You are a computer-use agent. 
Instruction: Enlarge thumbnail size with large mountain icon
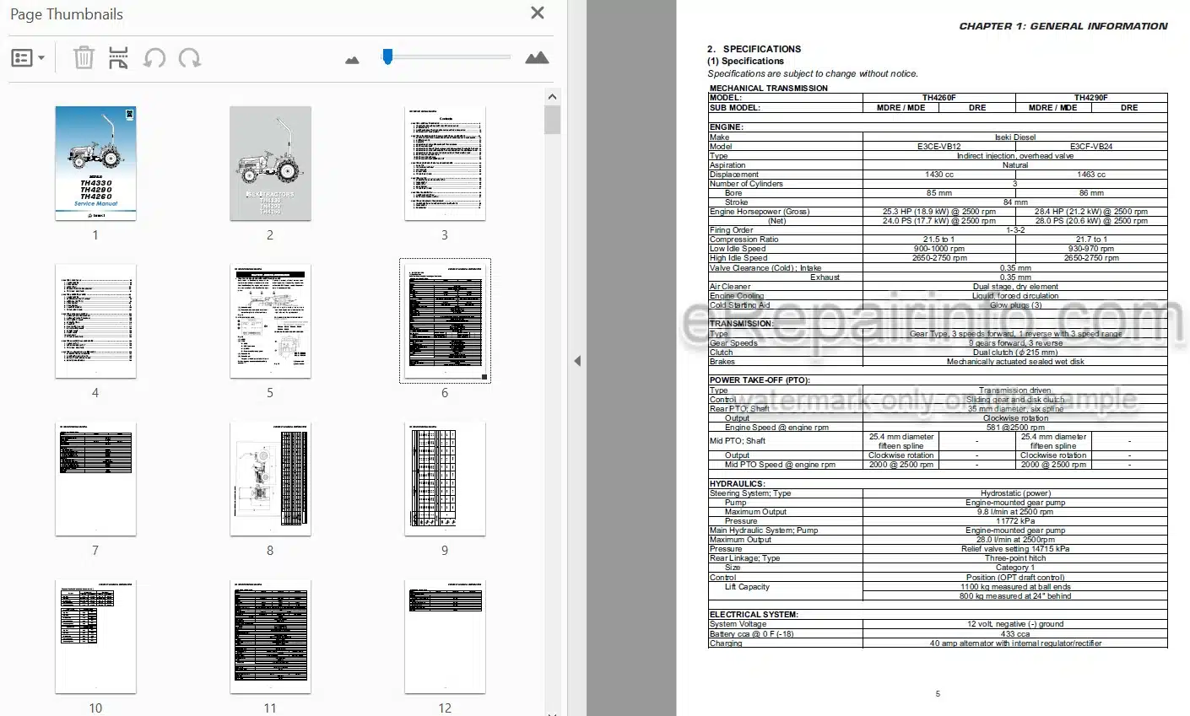[x=537, y=57]
